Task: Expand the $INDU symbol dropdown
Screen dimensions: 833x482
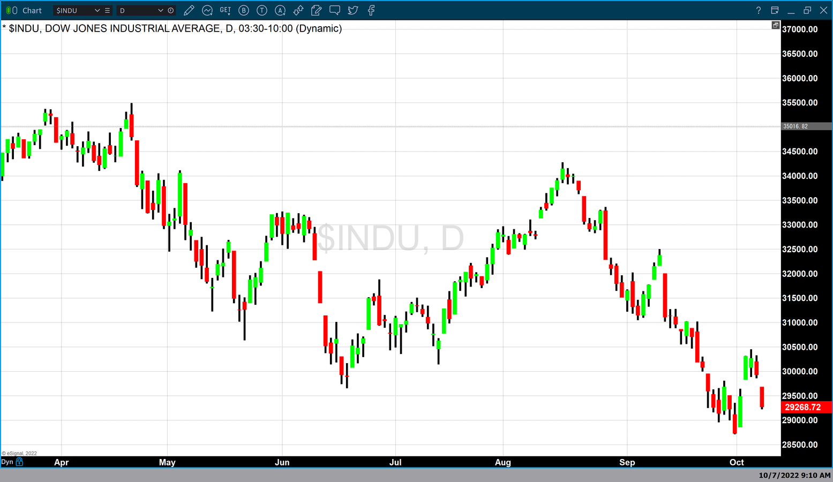Action: pyautogui.click(x=97, y=10)
